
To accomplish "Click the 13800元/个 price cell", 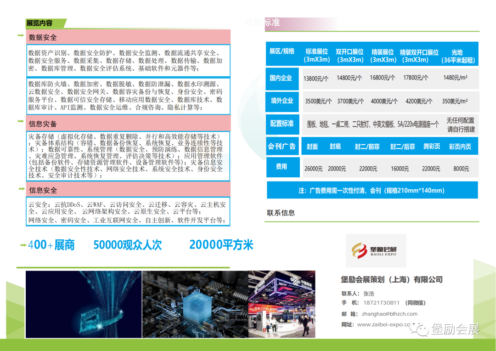I will point(316,78).
